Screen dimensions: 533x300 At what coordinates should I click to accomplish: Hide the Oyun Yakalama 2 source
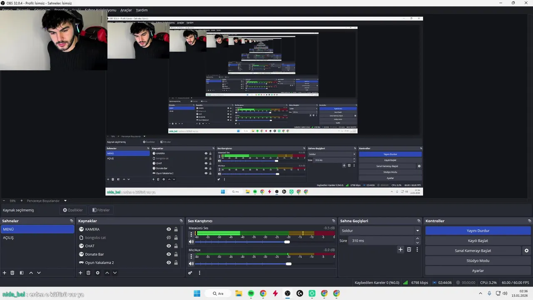point(169,262)
